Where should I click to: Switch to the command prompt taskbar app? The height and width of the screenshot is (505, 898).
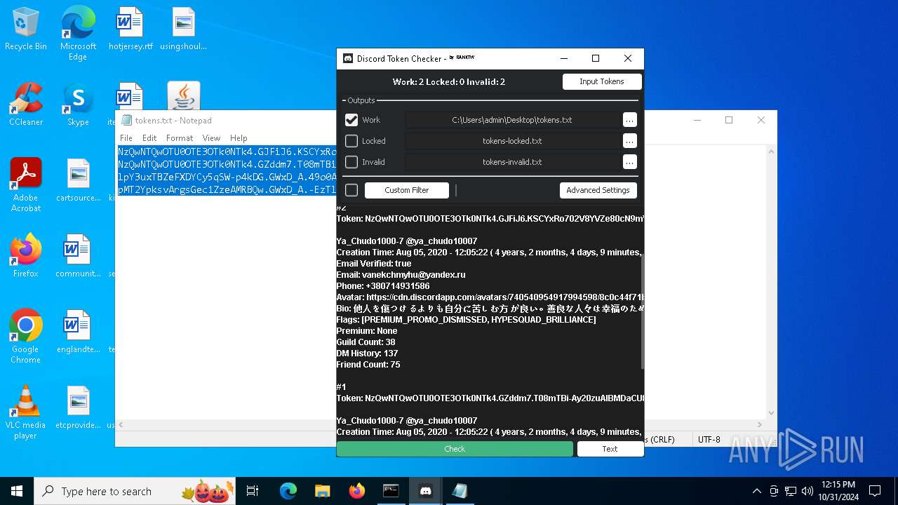[x=391, y=491]
